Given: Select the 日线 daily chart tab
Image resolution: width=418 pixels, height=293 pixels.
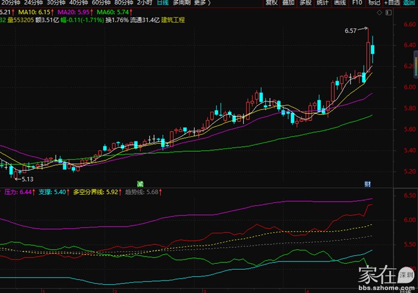Looking at the screenshot, I should (x=162, y=3).
